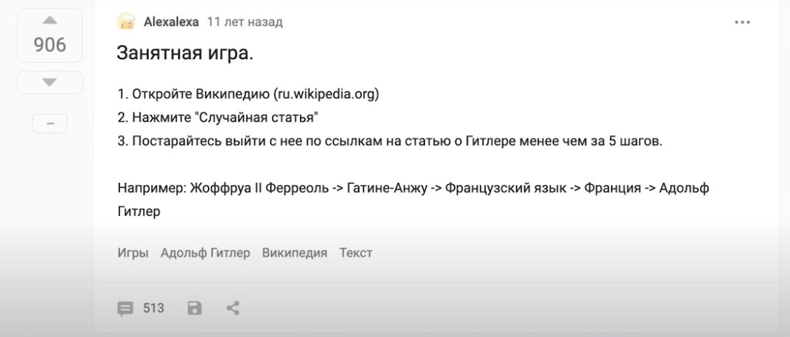Click the Alexalexa user avatar

[127, 22]
